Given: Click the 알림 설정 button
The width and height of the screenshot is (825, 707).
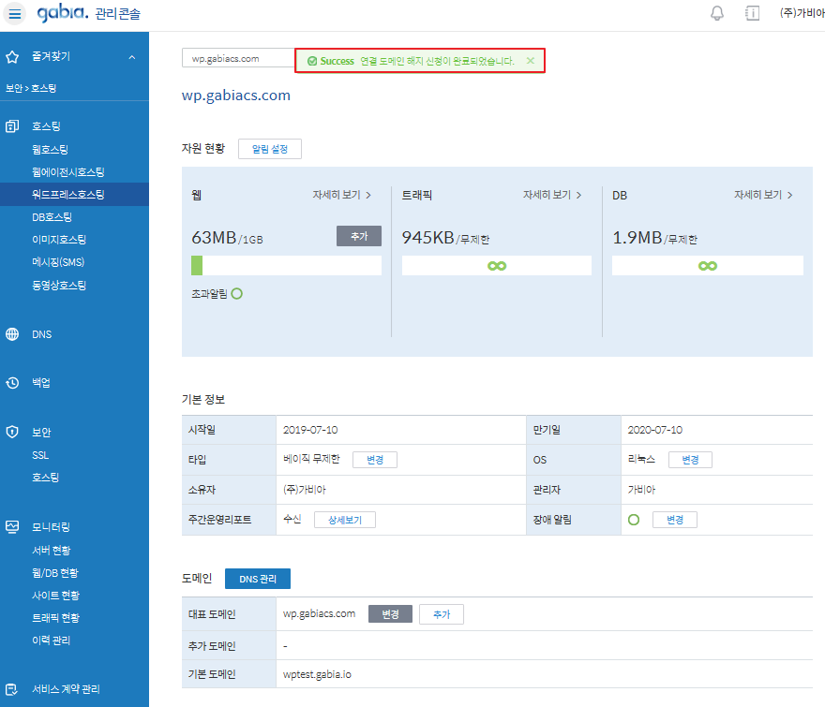Looking at the screenshot, I should (x=270, y=149).
